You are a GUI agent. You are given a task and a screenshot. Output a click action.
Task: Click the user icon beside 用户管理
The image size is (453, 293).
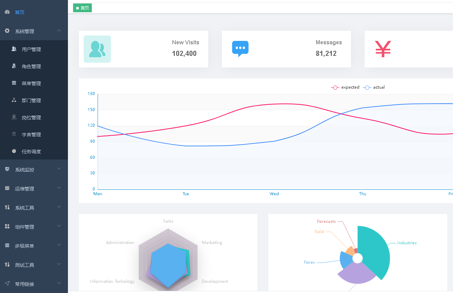point(14,49)
